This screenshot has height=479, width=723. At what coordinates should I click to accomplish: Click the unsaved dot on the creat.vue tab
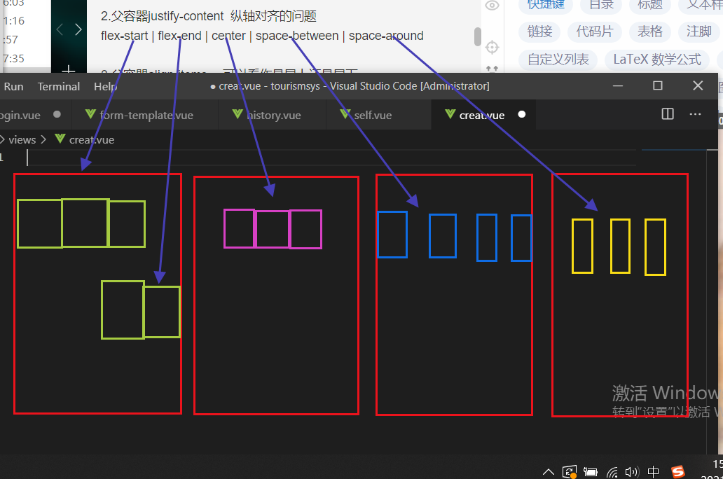[521, 114]
